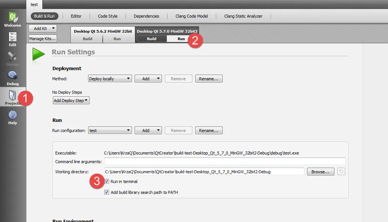The height and width of the screenshot is (222, 388).
Task: Click the Desktop Qt 5.6.2 MinGW 32bit label
Action: pyautogui.click(x=103, y=31)
